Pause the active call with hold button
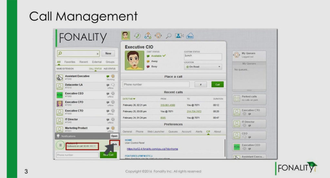 point(60,145)
